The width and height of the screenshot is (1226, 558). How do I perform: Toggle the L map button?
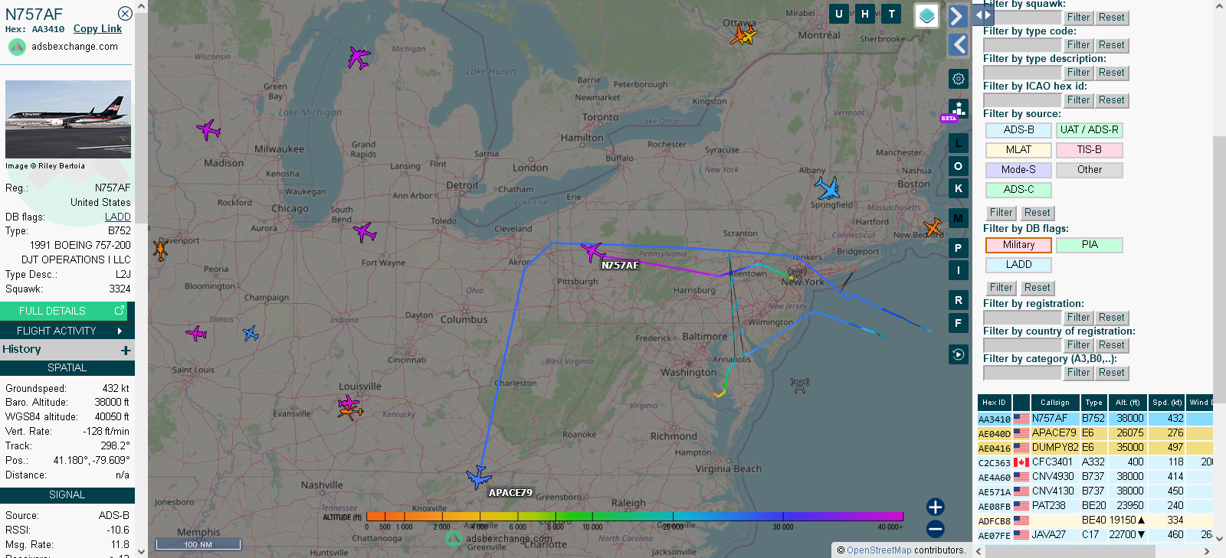click(x=958, y=143)
